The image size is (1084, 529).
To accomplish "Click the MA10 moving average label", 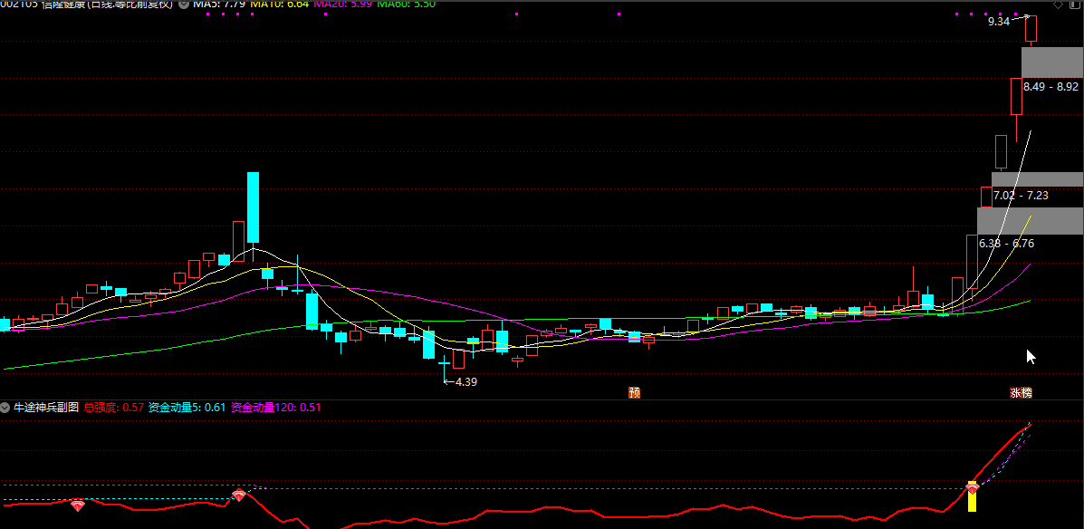I will 279,5.
